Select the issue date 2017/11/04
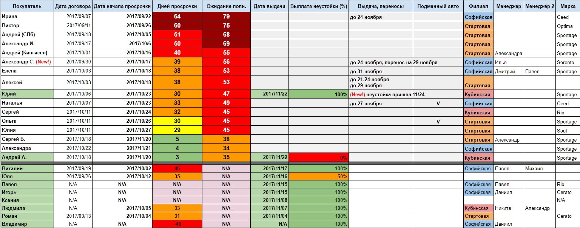Image resolution: width=580 pixels, height=228 pixels. [x=270, y=216]
